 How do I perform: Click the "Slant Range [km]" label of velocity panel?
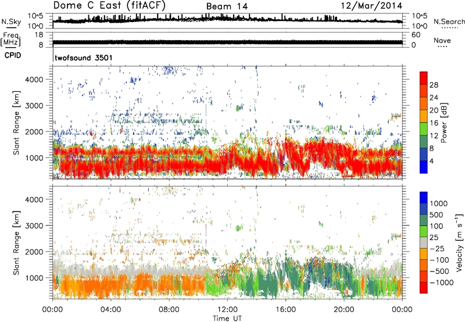point(16,243)
